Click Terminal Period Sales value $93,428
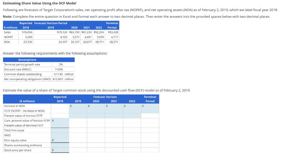Viewport: 284px width, 154px height. [113, 32]
